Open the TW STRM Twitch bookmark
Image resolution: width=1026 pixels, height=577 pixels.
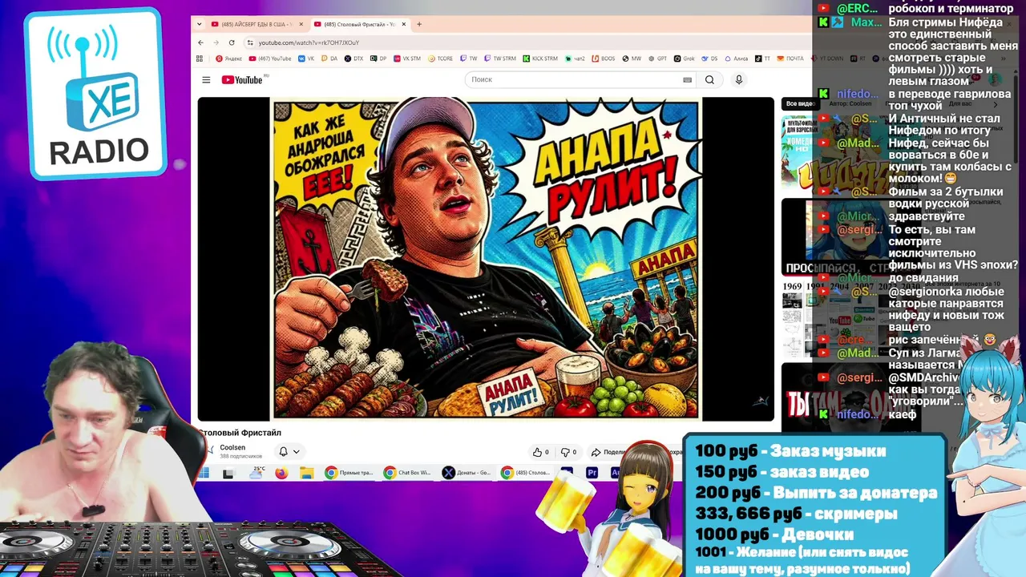pos(499,59)
